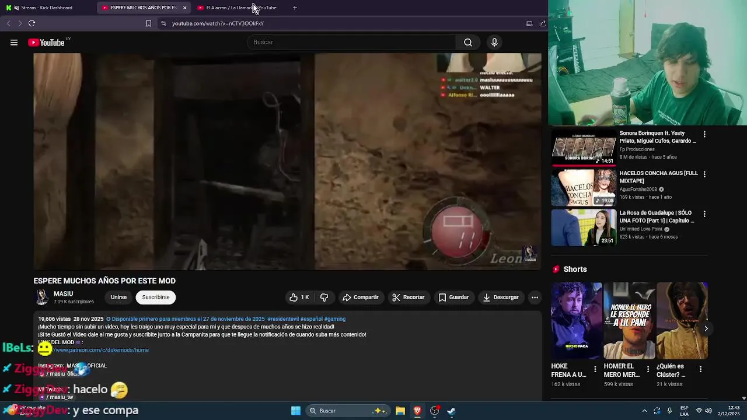
Task: Click the #residentevil hashtag
Action: click(x=283, y=319)
